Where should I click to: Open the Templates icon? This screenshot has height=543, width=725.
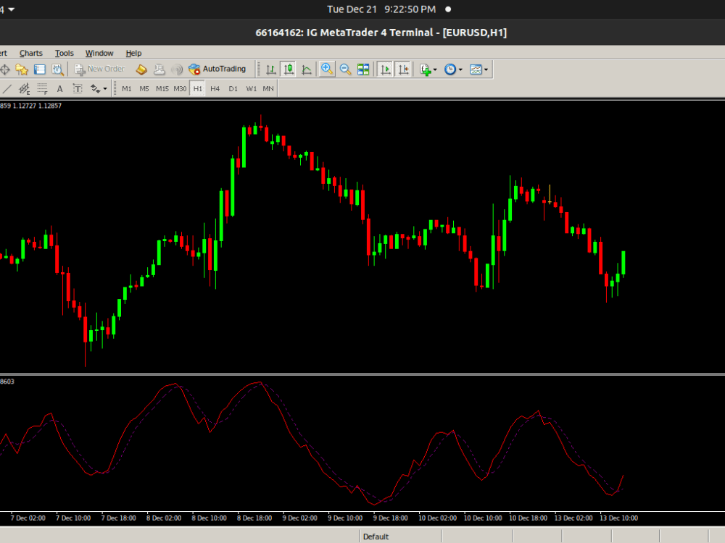tap(476, 70)
